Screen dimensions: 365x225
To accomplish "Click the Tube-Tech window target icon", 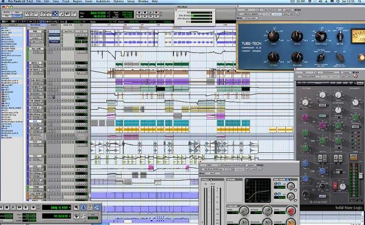I will click(x=297, y=13).
